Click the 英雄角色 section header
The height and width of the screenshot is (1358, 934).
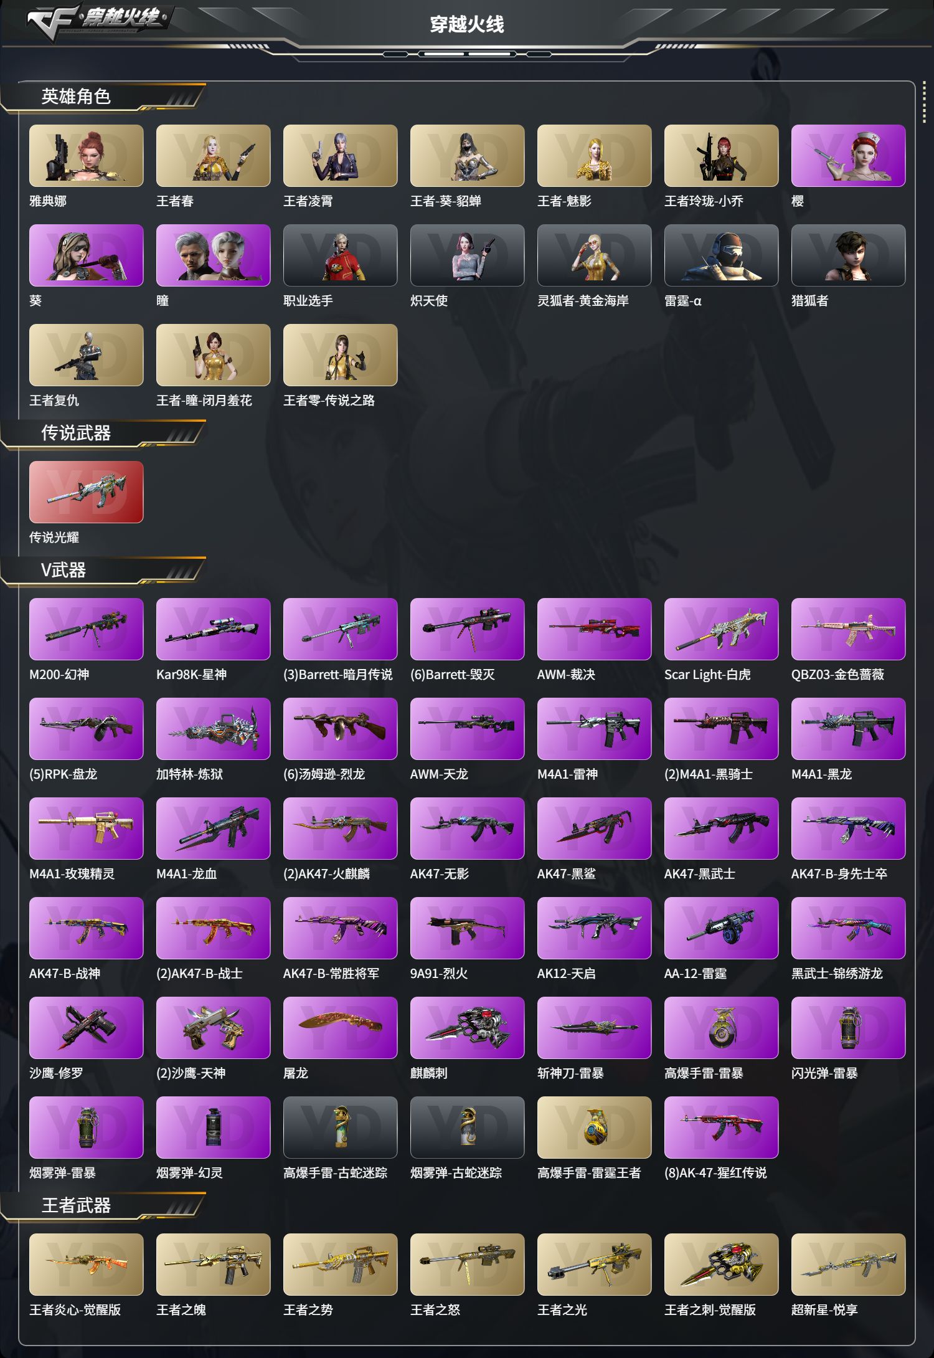coord(76,97)
